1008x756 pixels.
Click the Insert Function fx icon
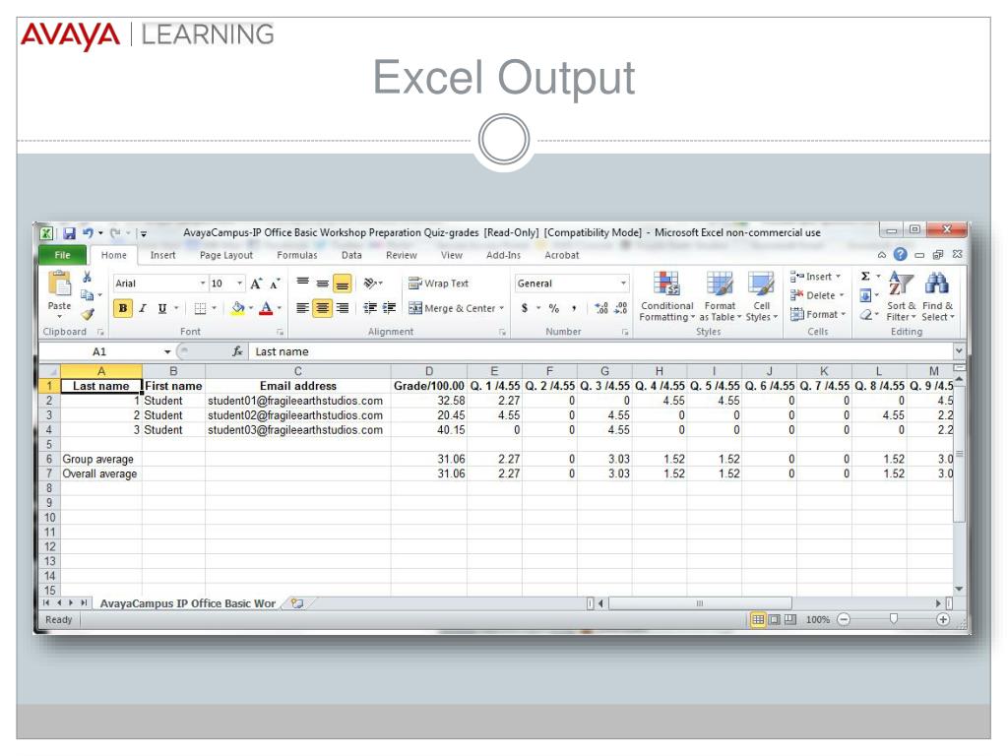[237, 351]
